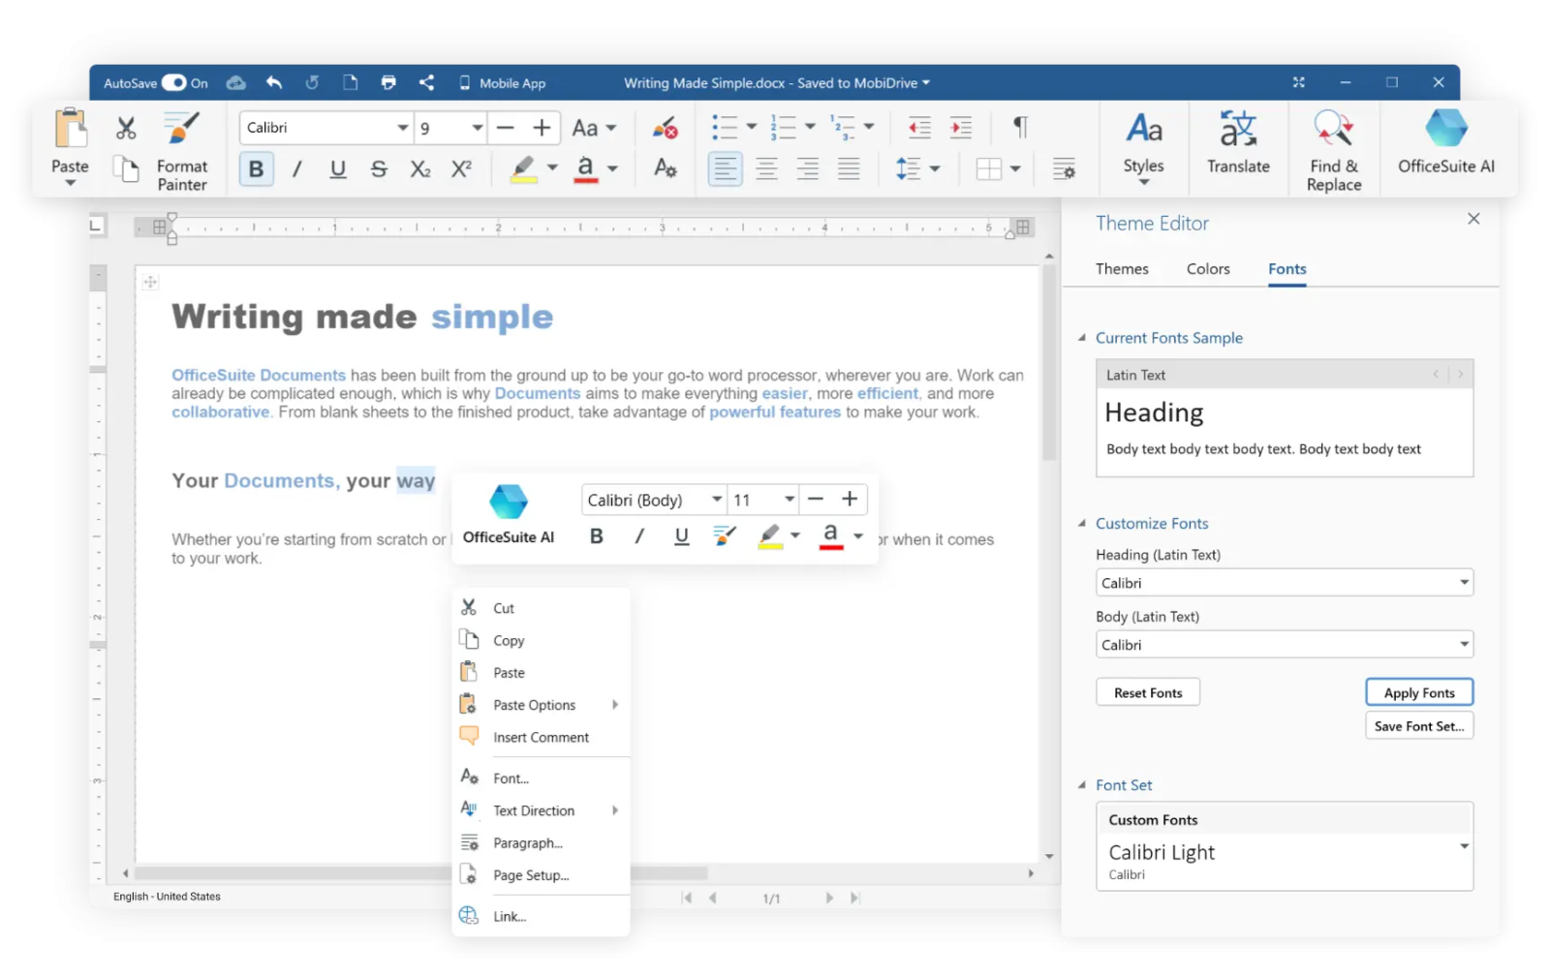Increase the paragraph indent
The image size is (1550, 975).
[960, 128]
